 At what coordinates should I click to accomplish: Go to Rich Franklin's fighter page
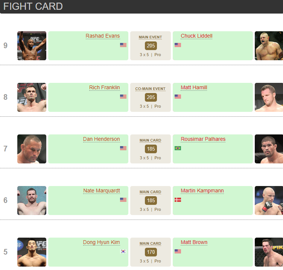pos(104,88)
